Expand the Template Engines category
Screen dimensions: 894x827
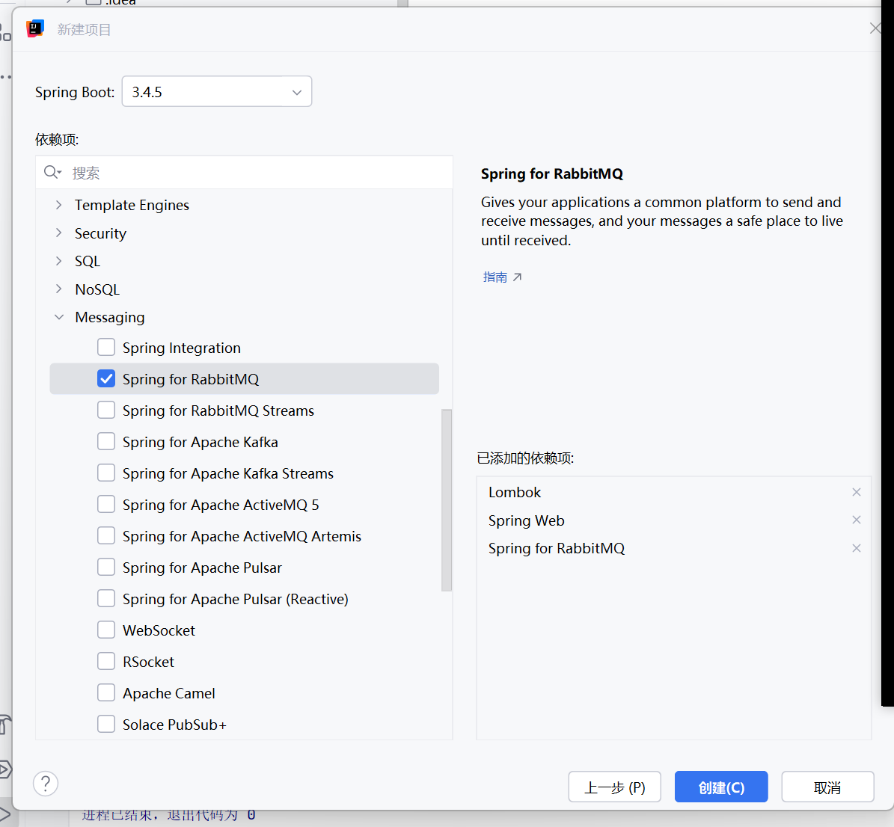pos(58,205)
